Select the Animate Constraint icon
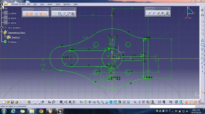The image size is (205, 114). click(69, 14)
